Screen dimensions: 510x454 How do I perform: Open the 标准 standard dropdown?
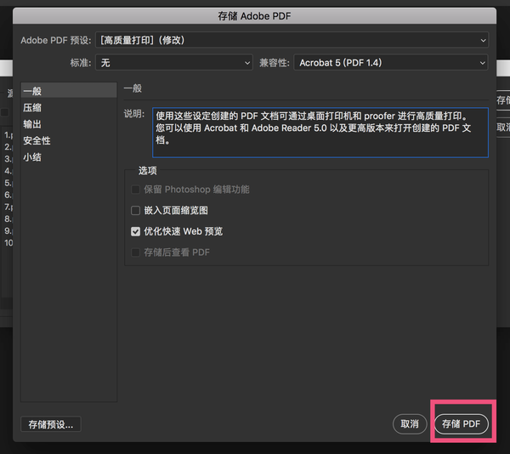coord(174,62)
